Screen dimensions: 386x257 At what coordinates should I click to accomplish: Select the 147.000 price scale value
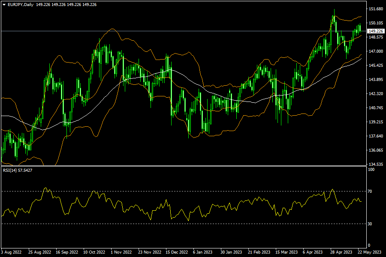(376, 51)
